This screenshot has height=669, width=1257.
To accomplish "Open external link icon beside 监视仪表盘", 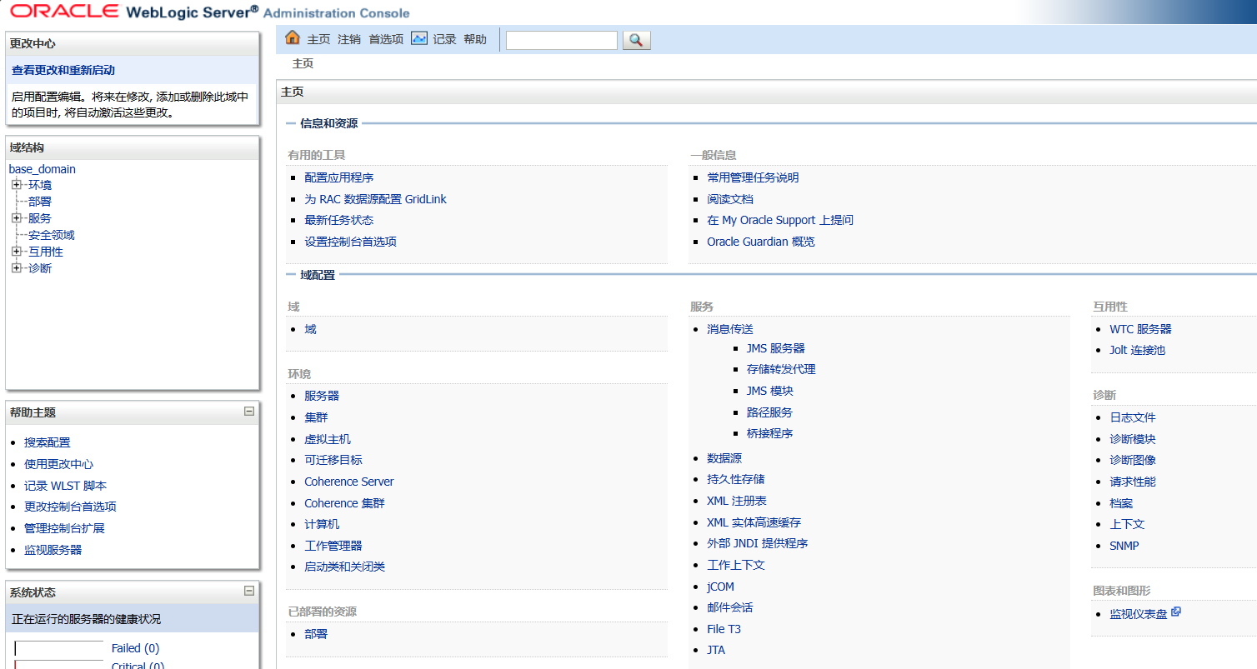I will click(x=1176, y=612).
